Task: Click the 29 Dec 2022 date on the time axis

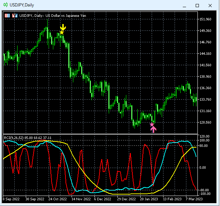Action: (126, 199)
